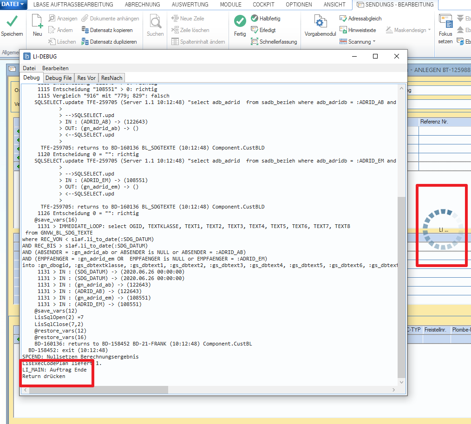Open the Vorgabemodul
The height and width of the screenshot is (424, 471).
tap(320, 26)
